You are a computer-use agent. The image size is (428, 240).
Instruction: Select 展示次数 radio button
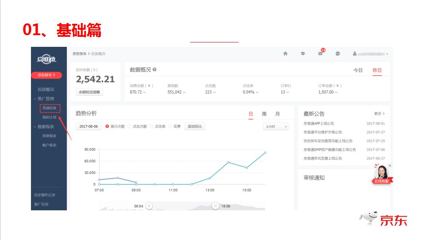(107, 126)
